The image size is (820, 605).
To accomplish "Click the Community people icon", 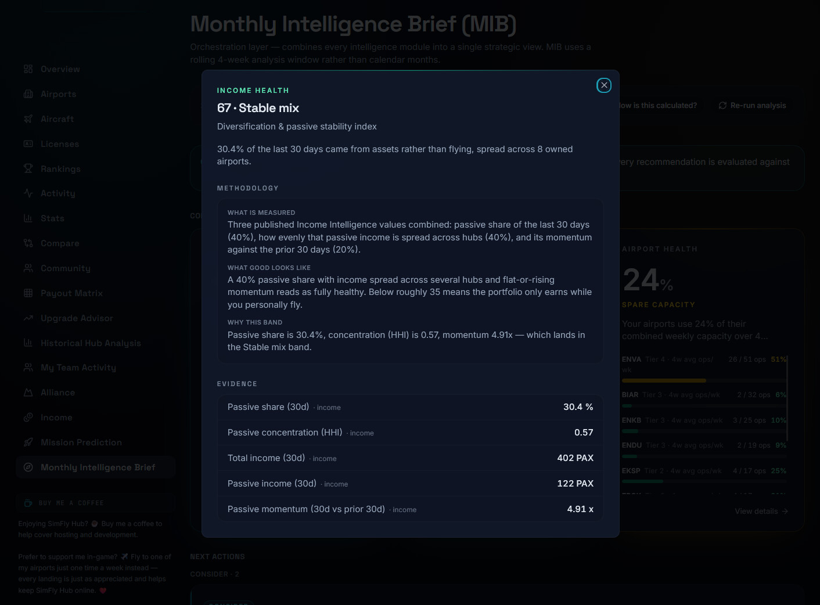I will [28, 268].
